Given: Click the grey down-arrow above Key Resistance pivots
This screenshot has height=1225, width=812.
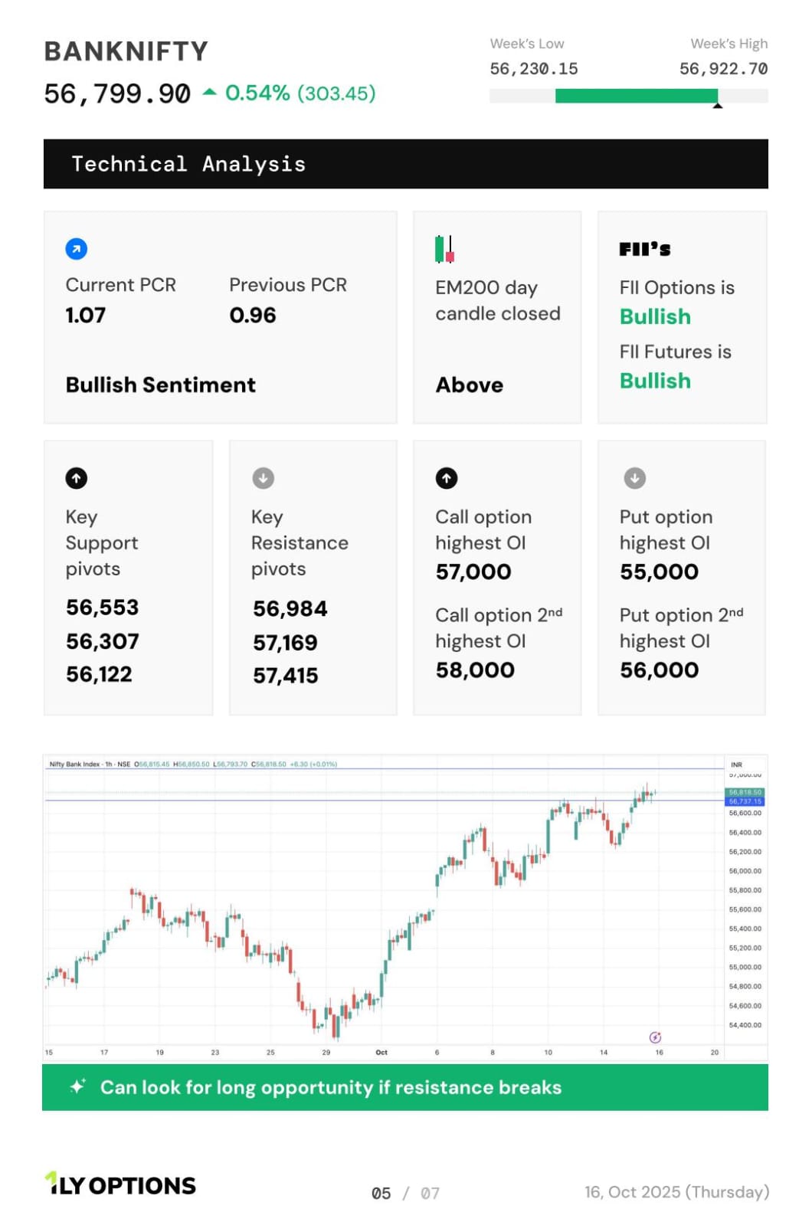Looking at the screenshot, I should coord(263,478).
